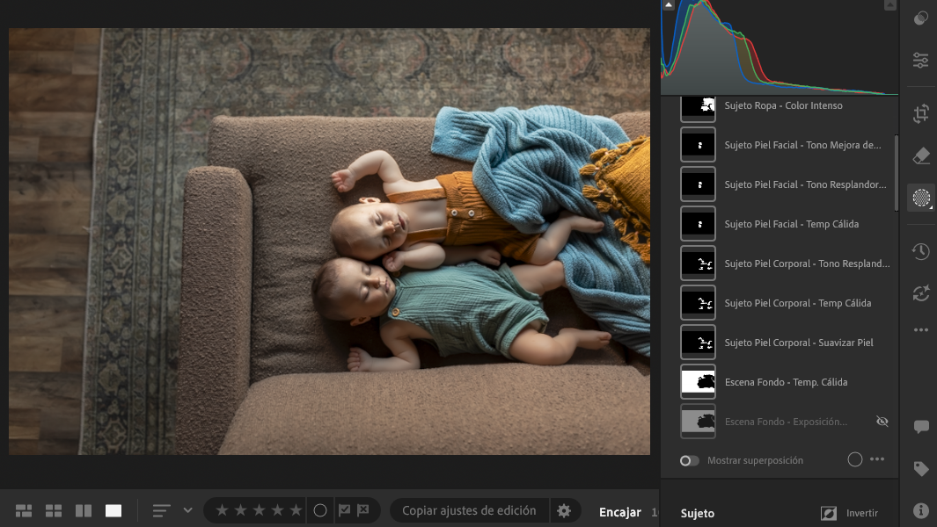Choose the overlay color circle swatch
This screenshot has width=937, height=527.
click(854, 459)
